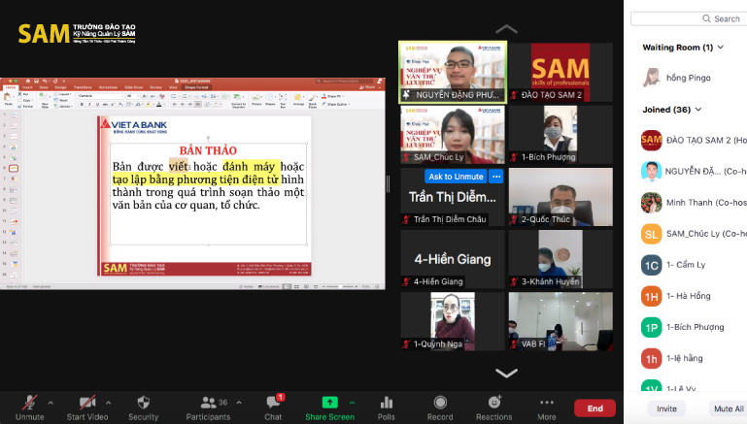The width and height of the screenshot is (747, 424).
Task: Click Mute All in participants panel
Action: [x=728, y=408]
